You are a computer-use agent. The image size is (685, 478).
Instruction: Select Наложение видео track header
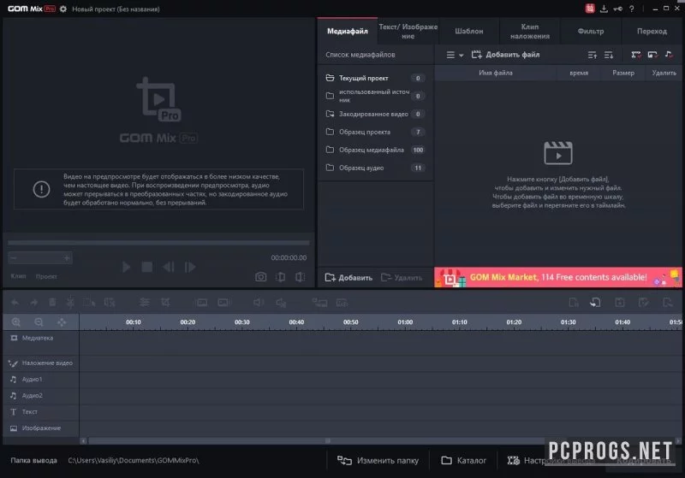[40, 363]
